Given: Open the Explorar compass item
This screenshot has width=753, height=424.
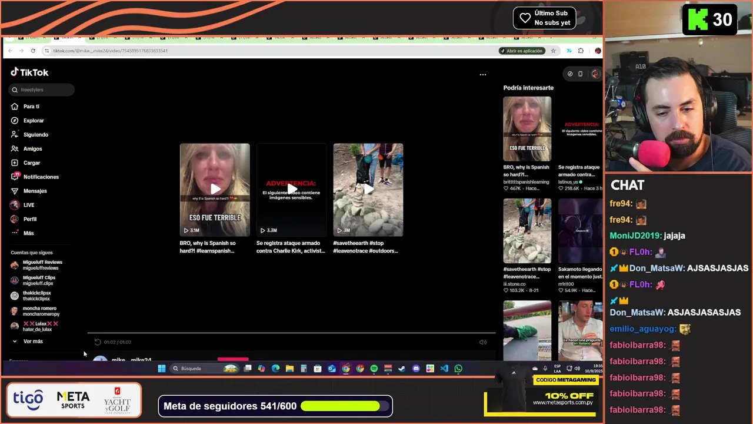Looking at the screenshot, I should (27, 121).
